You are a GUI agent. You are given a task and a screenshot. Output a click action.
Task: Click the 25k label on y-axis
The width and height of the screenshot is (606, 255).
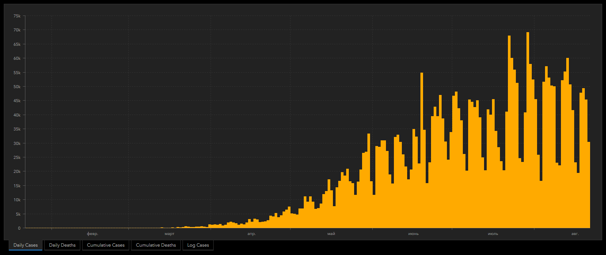[x=17, y=157]
